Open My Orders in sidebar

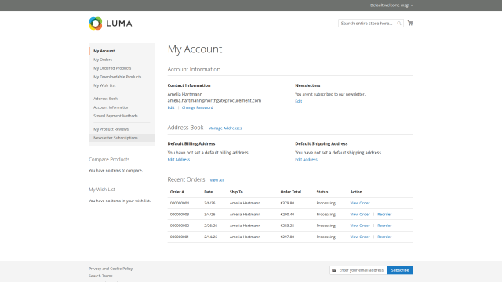tap(103, 60)
